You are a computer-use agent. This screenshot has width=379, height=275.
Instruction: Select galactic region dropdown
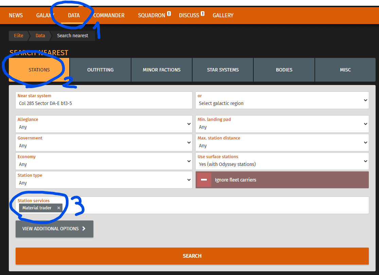click(x=282, y=100)
